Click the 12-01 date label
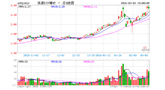 (61, 55)
